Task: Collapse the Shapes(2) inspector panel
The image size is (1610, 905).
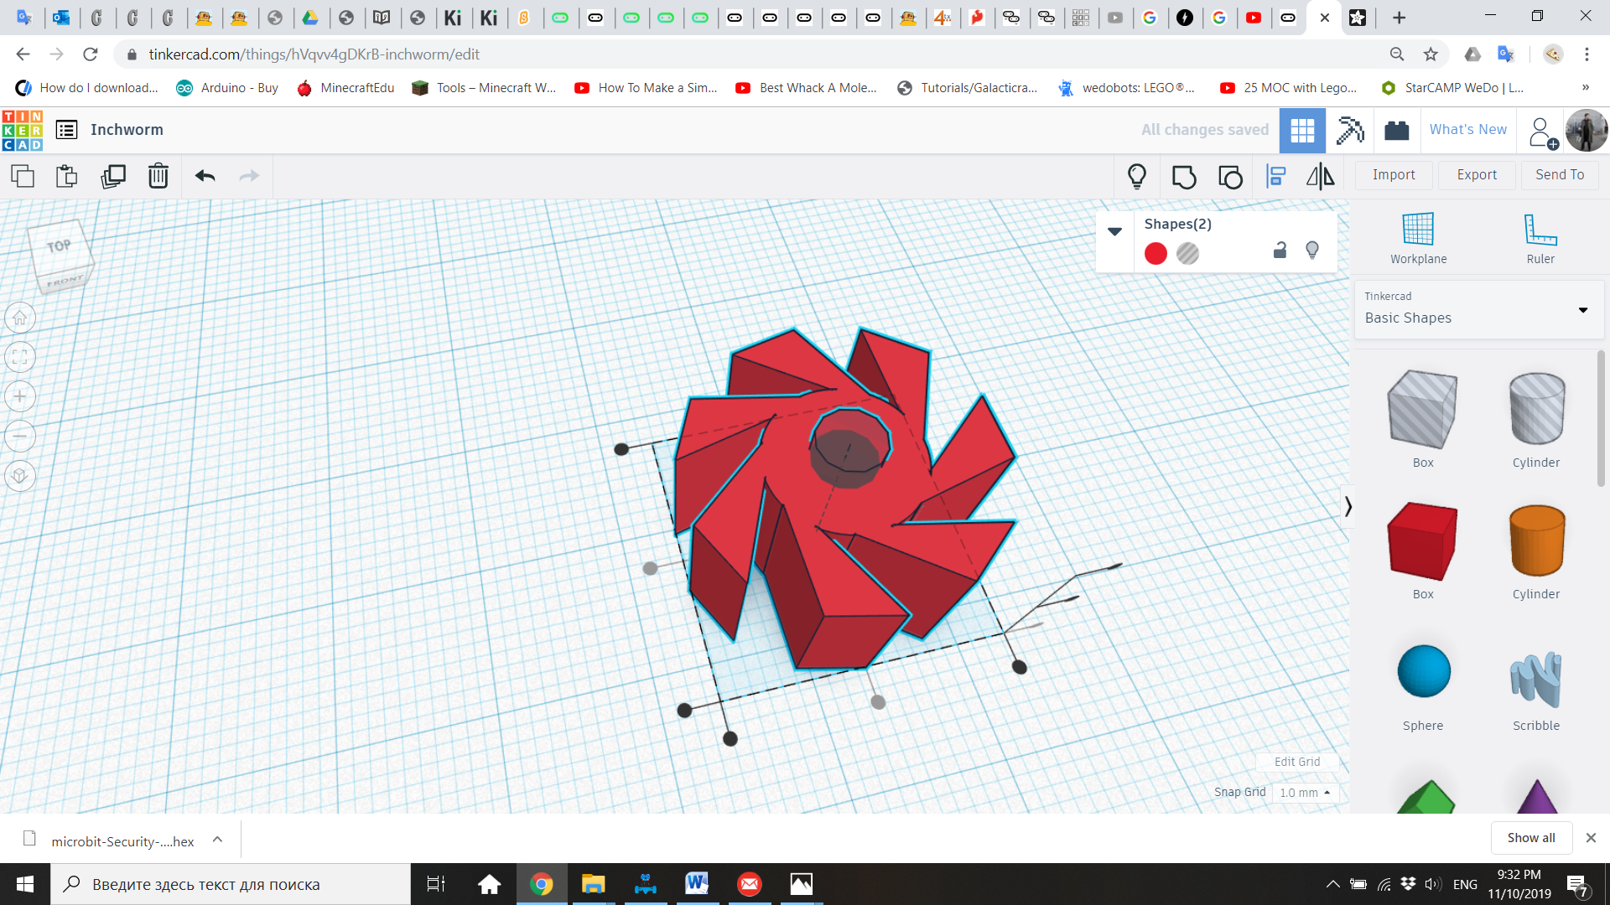Action: pyautogui.click(x=1114, y=231)
